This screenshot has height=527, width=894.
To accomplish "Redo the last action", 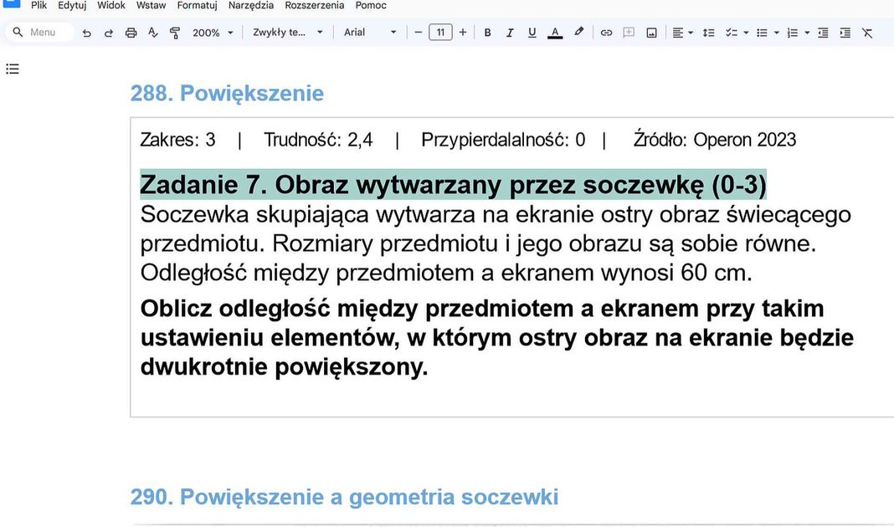I will point(108,32).
